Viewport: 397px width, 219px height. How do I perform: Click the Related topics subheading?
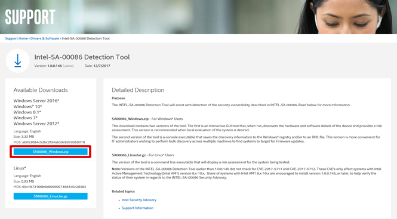pos(124,192)
